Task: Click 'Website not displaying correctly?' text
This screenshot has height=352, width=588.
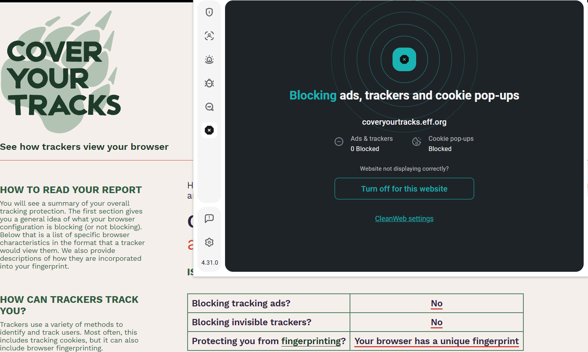Action: click(404, 169)
